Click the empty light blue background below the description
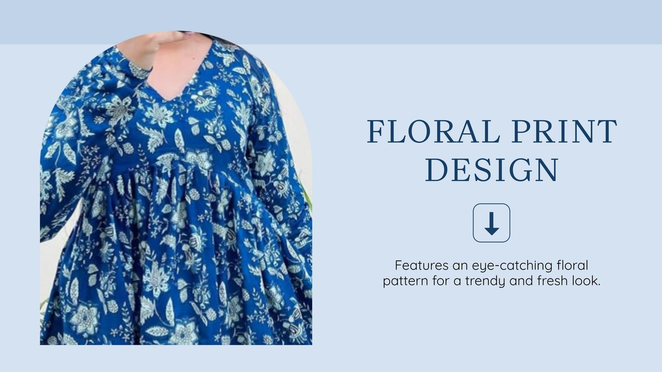 click(491, 329)
